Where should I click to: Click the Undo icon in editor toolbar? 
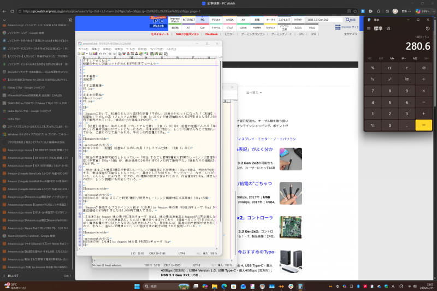101,54
